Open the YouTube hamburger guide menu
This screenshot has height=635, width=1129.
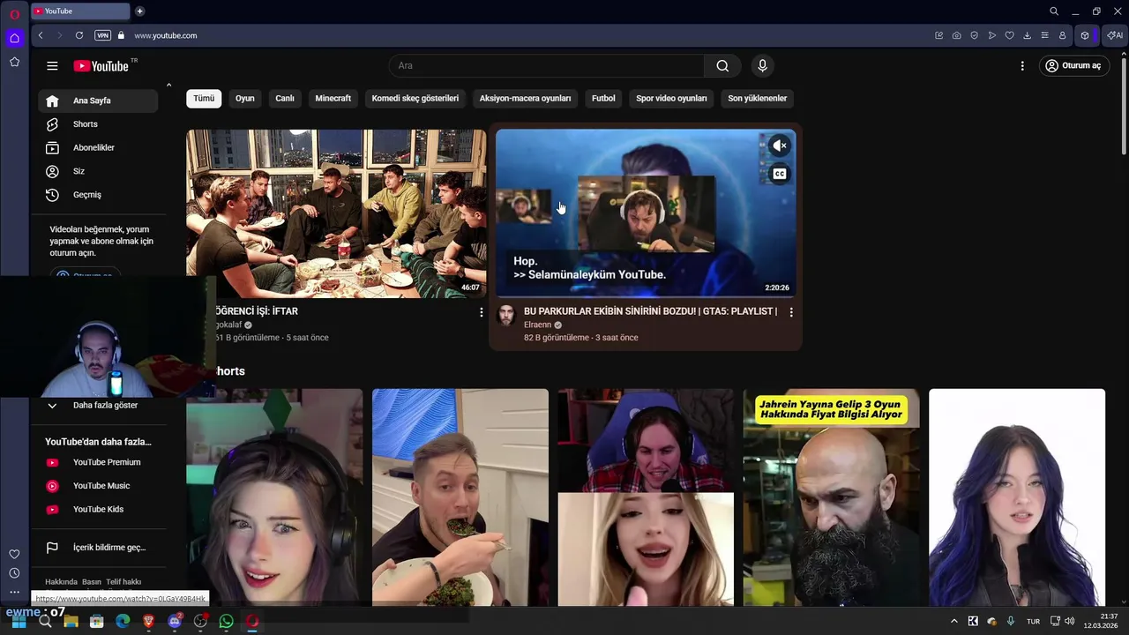[x=52, y=66]
